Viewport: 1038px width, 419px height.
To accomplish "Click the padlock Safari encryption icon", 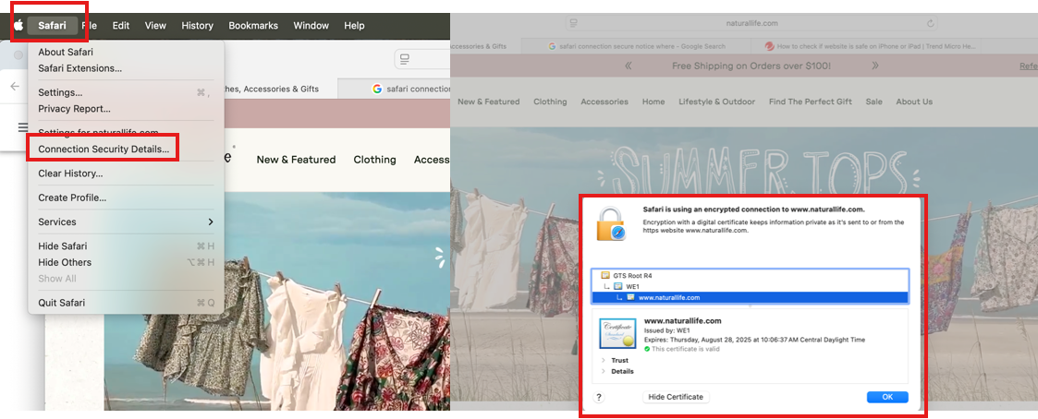I will (611, 224).
